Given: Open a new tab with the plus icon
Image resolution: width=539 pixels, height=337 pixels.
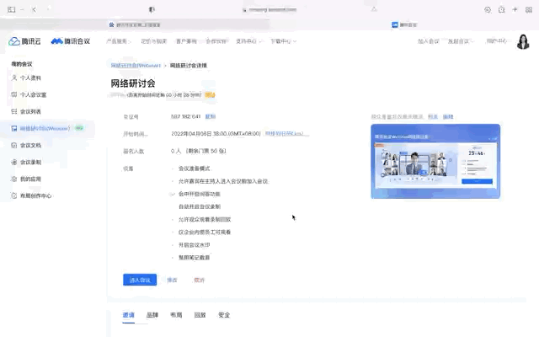Looking at the screenshot, I should pos(515,9).
